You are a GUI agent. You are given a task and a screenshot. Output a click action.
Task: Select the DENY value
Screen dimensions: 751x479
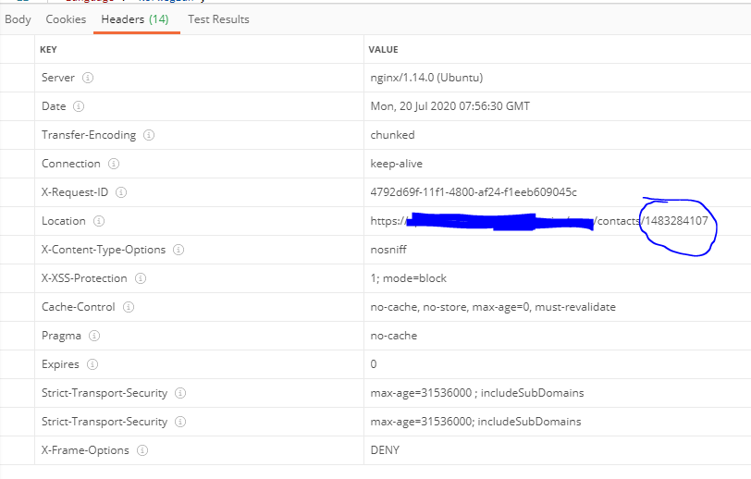pos(385,450)
